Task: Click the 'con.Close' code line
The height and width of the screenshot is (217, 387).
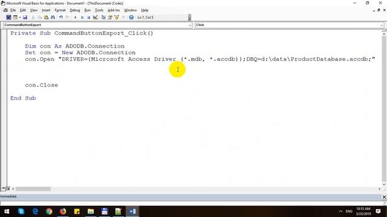Action: click(x=42, y=85)
